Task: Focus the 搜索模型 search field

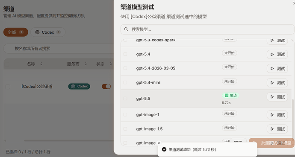Action: (207, 29)
